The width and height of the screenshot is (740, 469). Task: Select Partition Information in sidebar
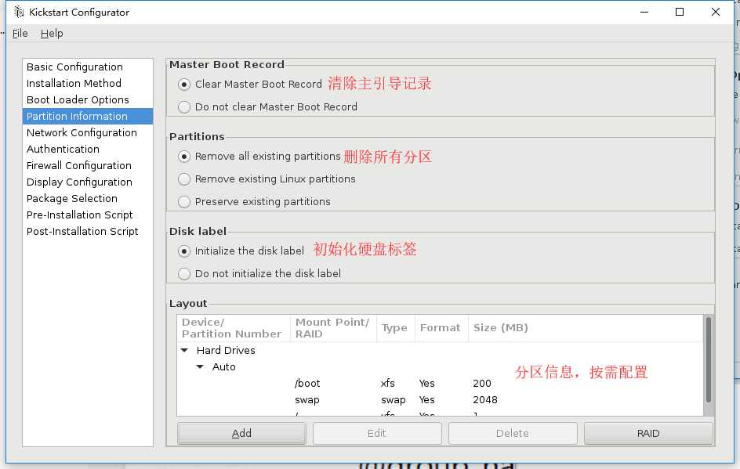pos(88,117)
